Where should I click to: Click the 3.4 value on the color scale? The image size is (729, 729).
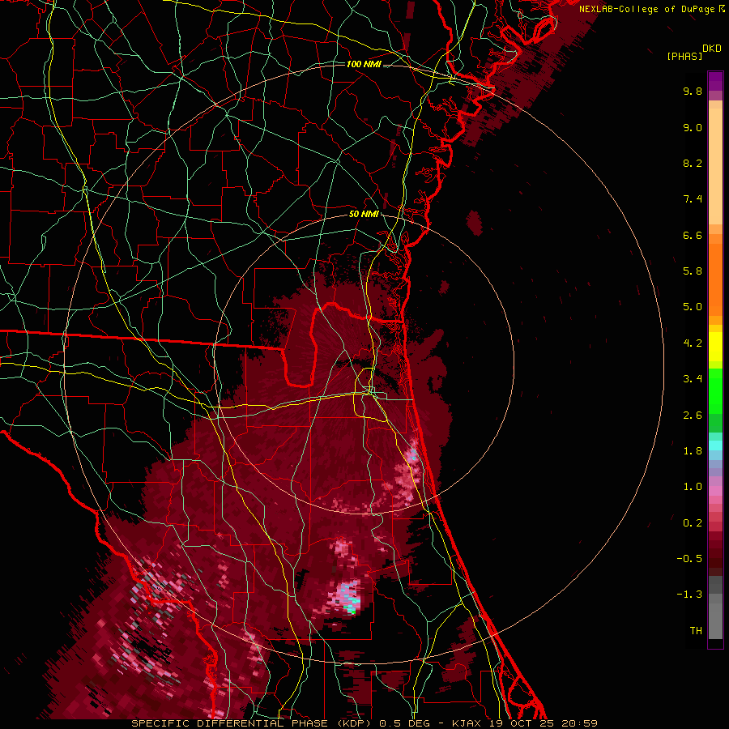[x=693, y=379]
